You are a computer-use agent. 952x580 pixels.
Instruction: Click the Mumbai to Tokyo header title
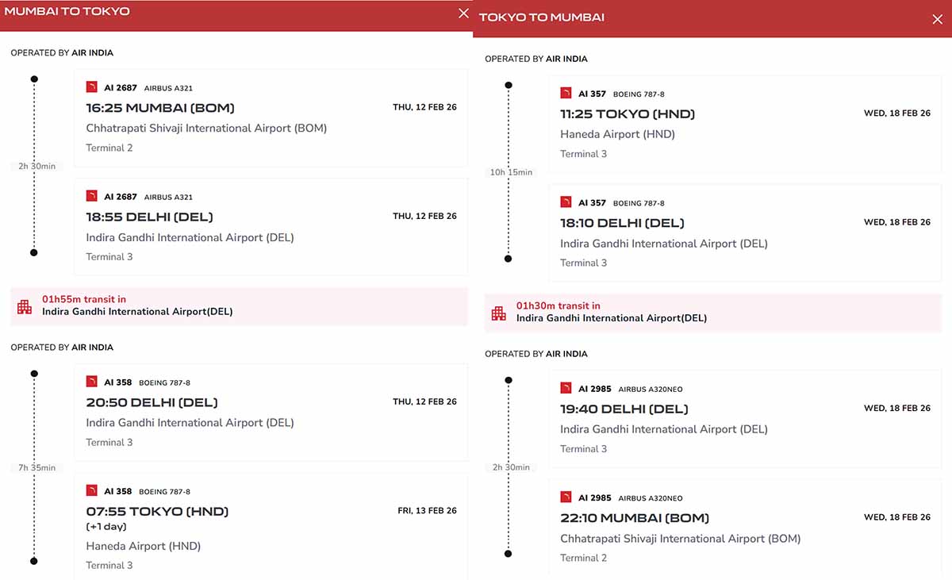coord(67,11)
